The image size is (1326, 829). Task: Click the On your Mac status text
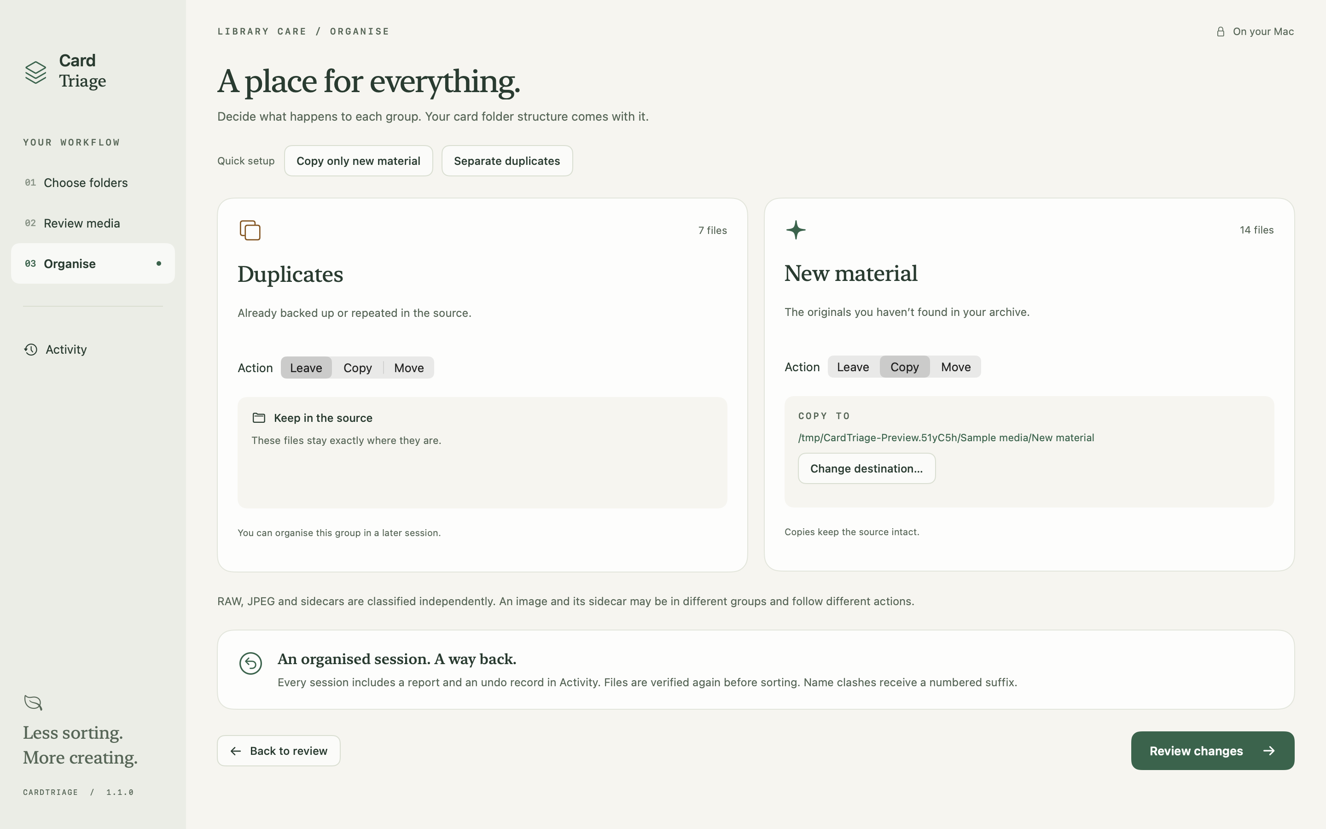[x=1263, y=32]
